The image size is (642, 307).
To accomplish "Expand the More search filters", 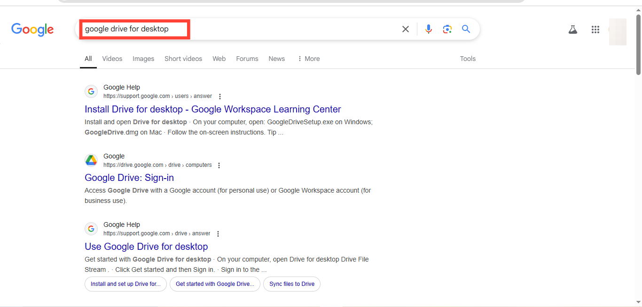I will [x=308, y=59].
